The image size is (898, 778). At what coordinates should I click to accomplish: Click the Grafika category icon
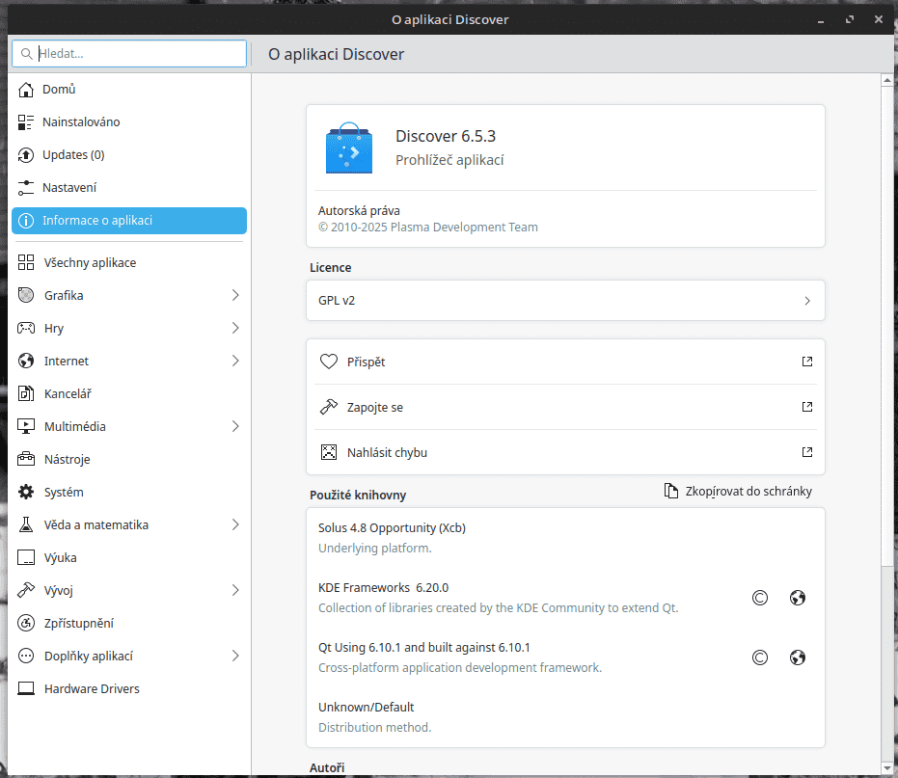[26, 295]
